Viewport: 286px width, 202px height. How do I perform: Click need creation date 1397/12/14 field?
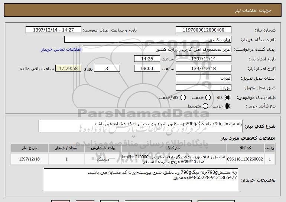[x=204, y=59]
